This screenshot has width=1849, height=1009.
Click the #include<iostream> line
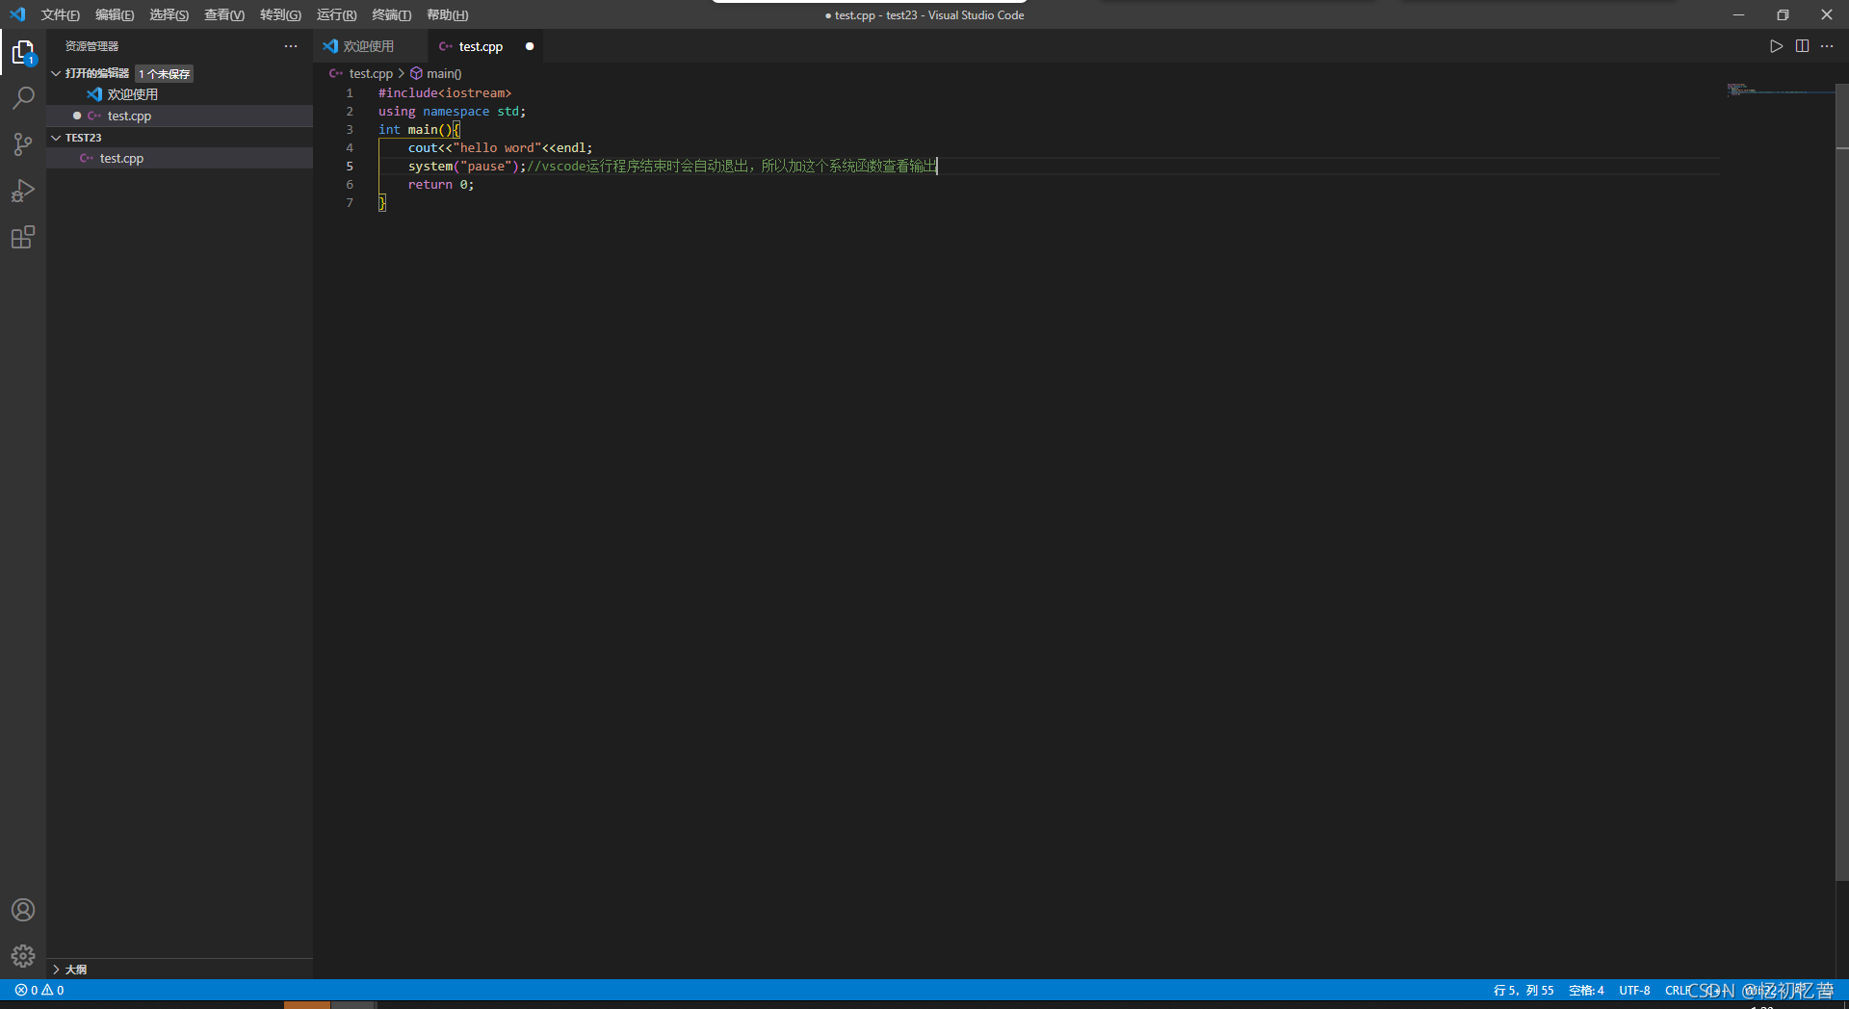445,93
